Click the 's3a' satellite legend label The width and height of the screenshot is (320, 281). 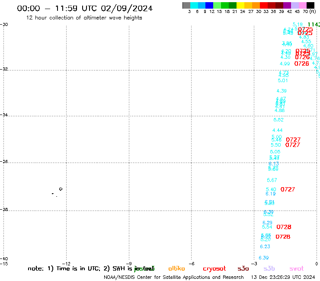(243, 268)
